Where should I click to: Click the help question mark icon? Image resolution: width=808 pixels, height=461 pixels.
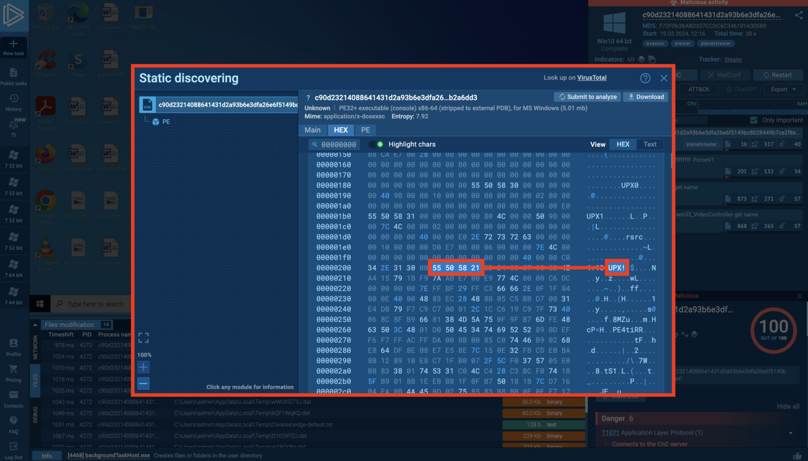645,78
